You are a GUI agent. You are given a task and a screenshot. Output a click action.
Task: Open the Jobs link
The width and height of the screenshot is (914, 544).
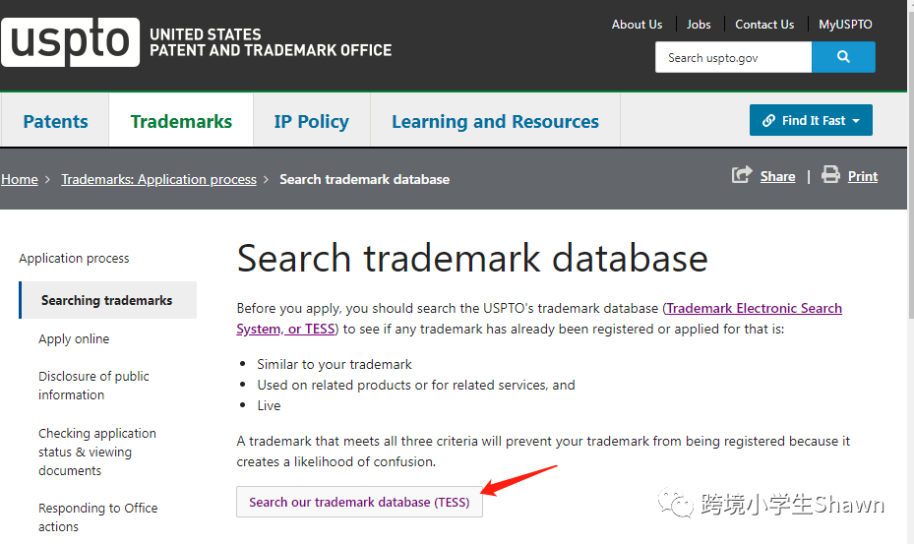[x=699, y=25]
